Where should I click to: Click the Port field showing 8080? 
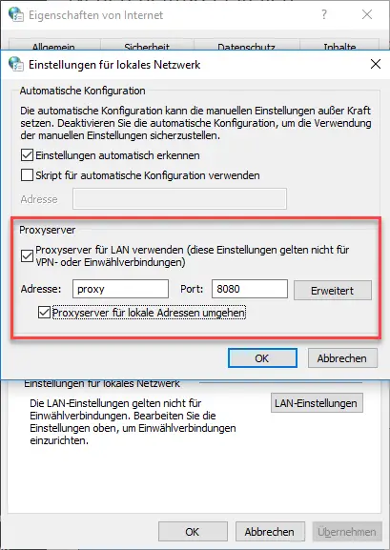pyautogui.click(x=250, y=289)
